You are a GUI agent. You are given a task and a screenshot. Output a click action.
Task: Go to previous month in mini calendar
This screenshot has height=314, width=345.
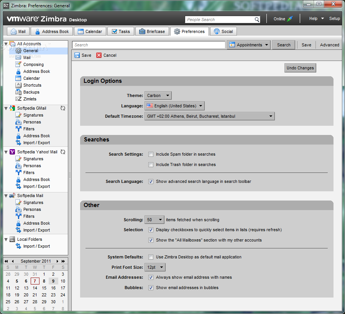click(x=13, y=261)
